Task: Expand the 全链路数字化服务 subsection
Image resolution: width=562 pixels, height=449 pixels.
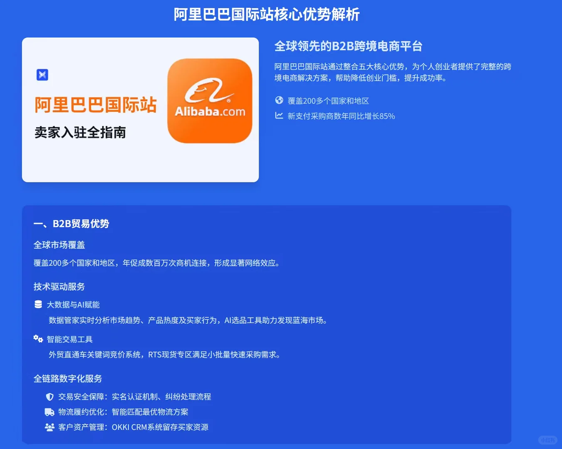Action: [x=65, y=379]
